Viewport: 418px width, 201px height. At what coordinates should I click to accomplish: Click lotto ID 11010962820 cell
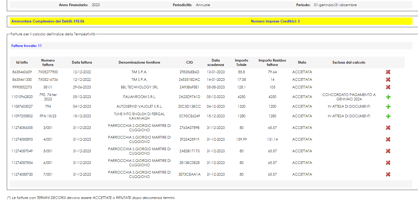(x=22, y=97)
